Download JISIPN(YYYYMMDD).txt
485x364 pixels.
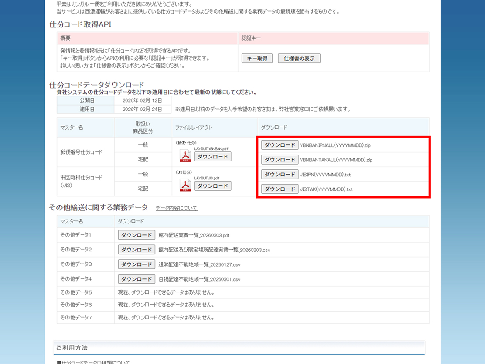point(280,174)
